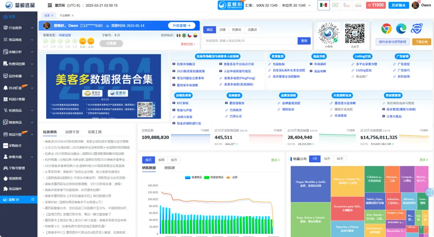Click the 美客多数据报告合集 banner
The height and width of the screenshot is (237, 434).
(104, 86)
